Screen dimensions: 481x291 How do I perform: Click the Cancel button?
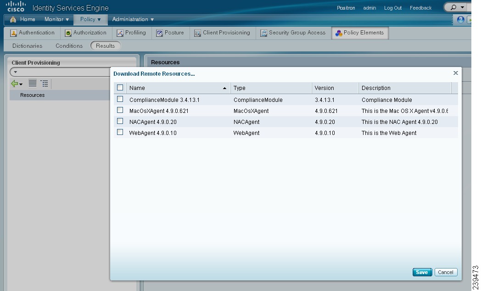pyautogui.click(x=446, y=272)
